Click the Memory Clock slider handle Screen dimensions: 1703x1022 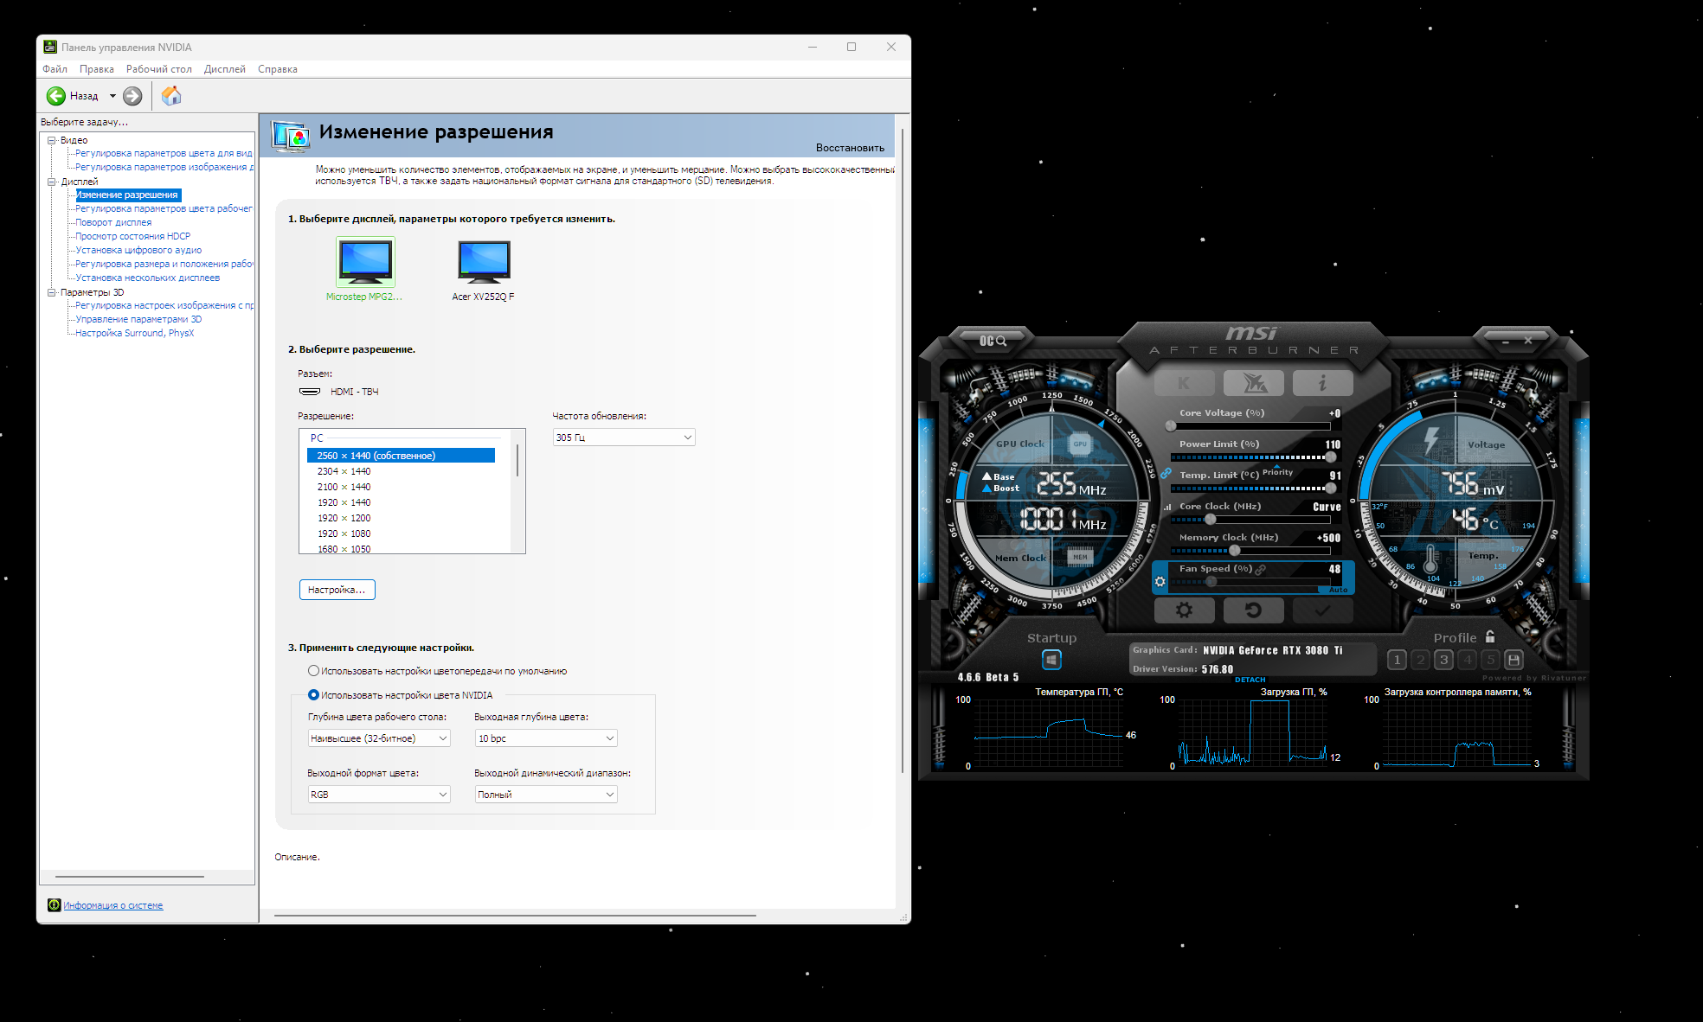click(x=1235, y=551)
